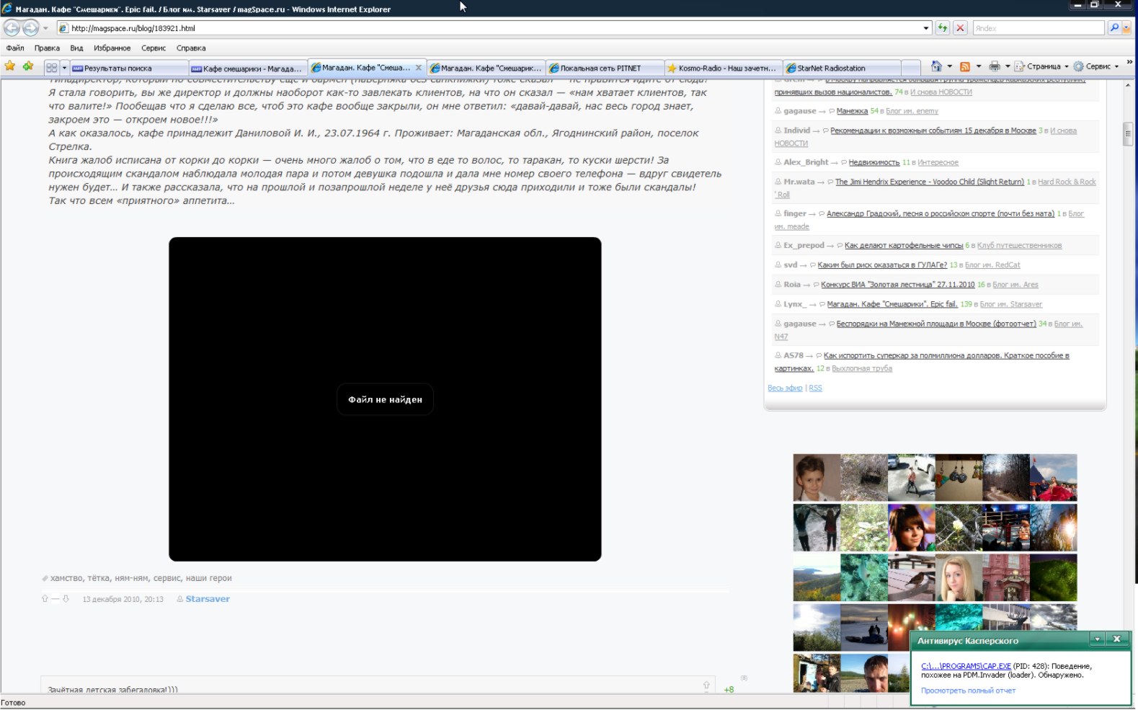Screen dimensions: 1138x710
Task: Vote up the post with up arrow
Action: [45, 599]
